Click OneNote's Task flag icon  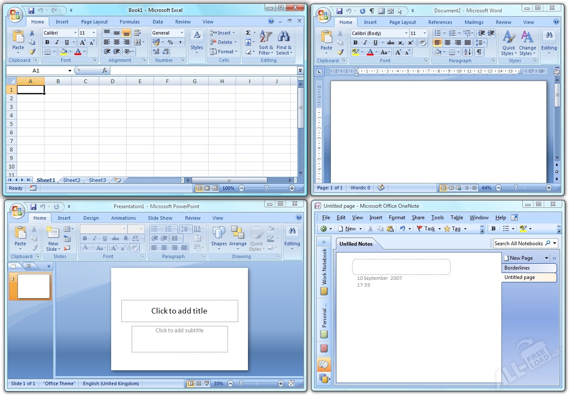420,229
